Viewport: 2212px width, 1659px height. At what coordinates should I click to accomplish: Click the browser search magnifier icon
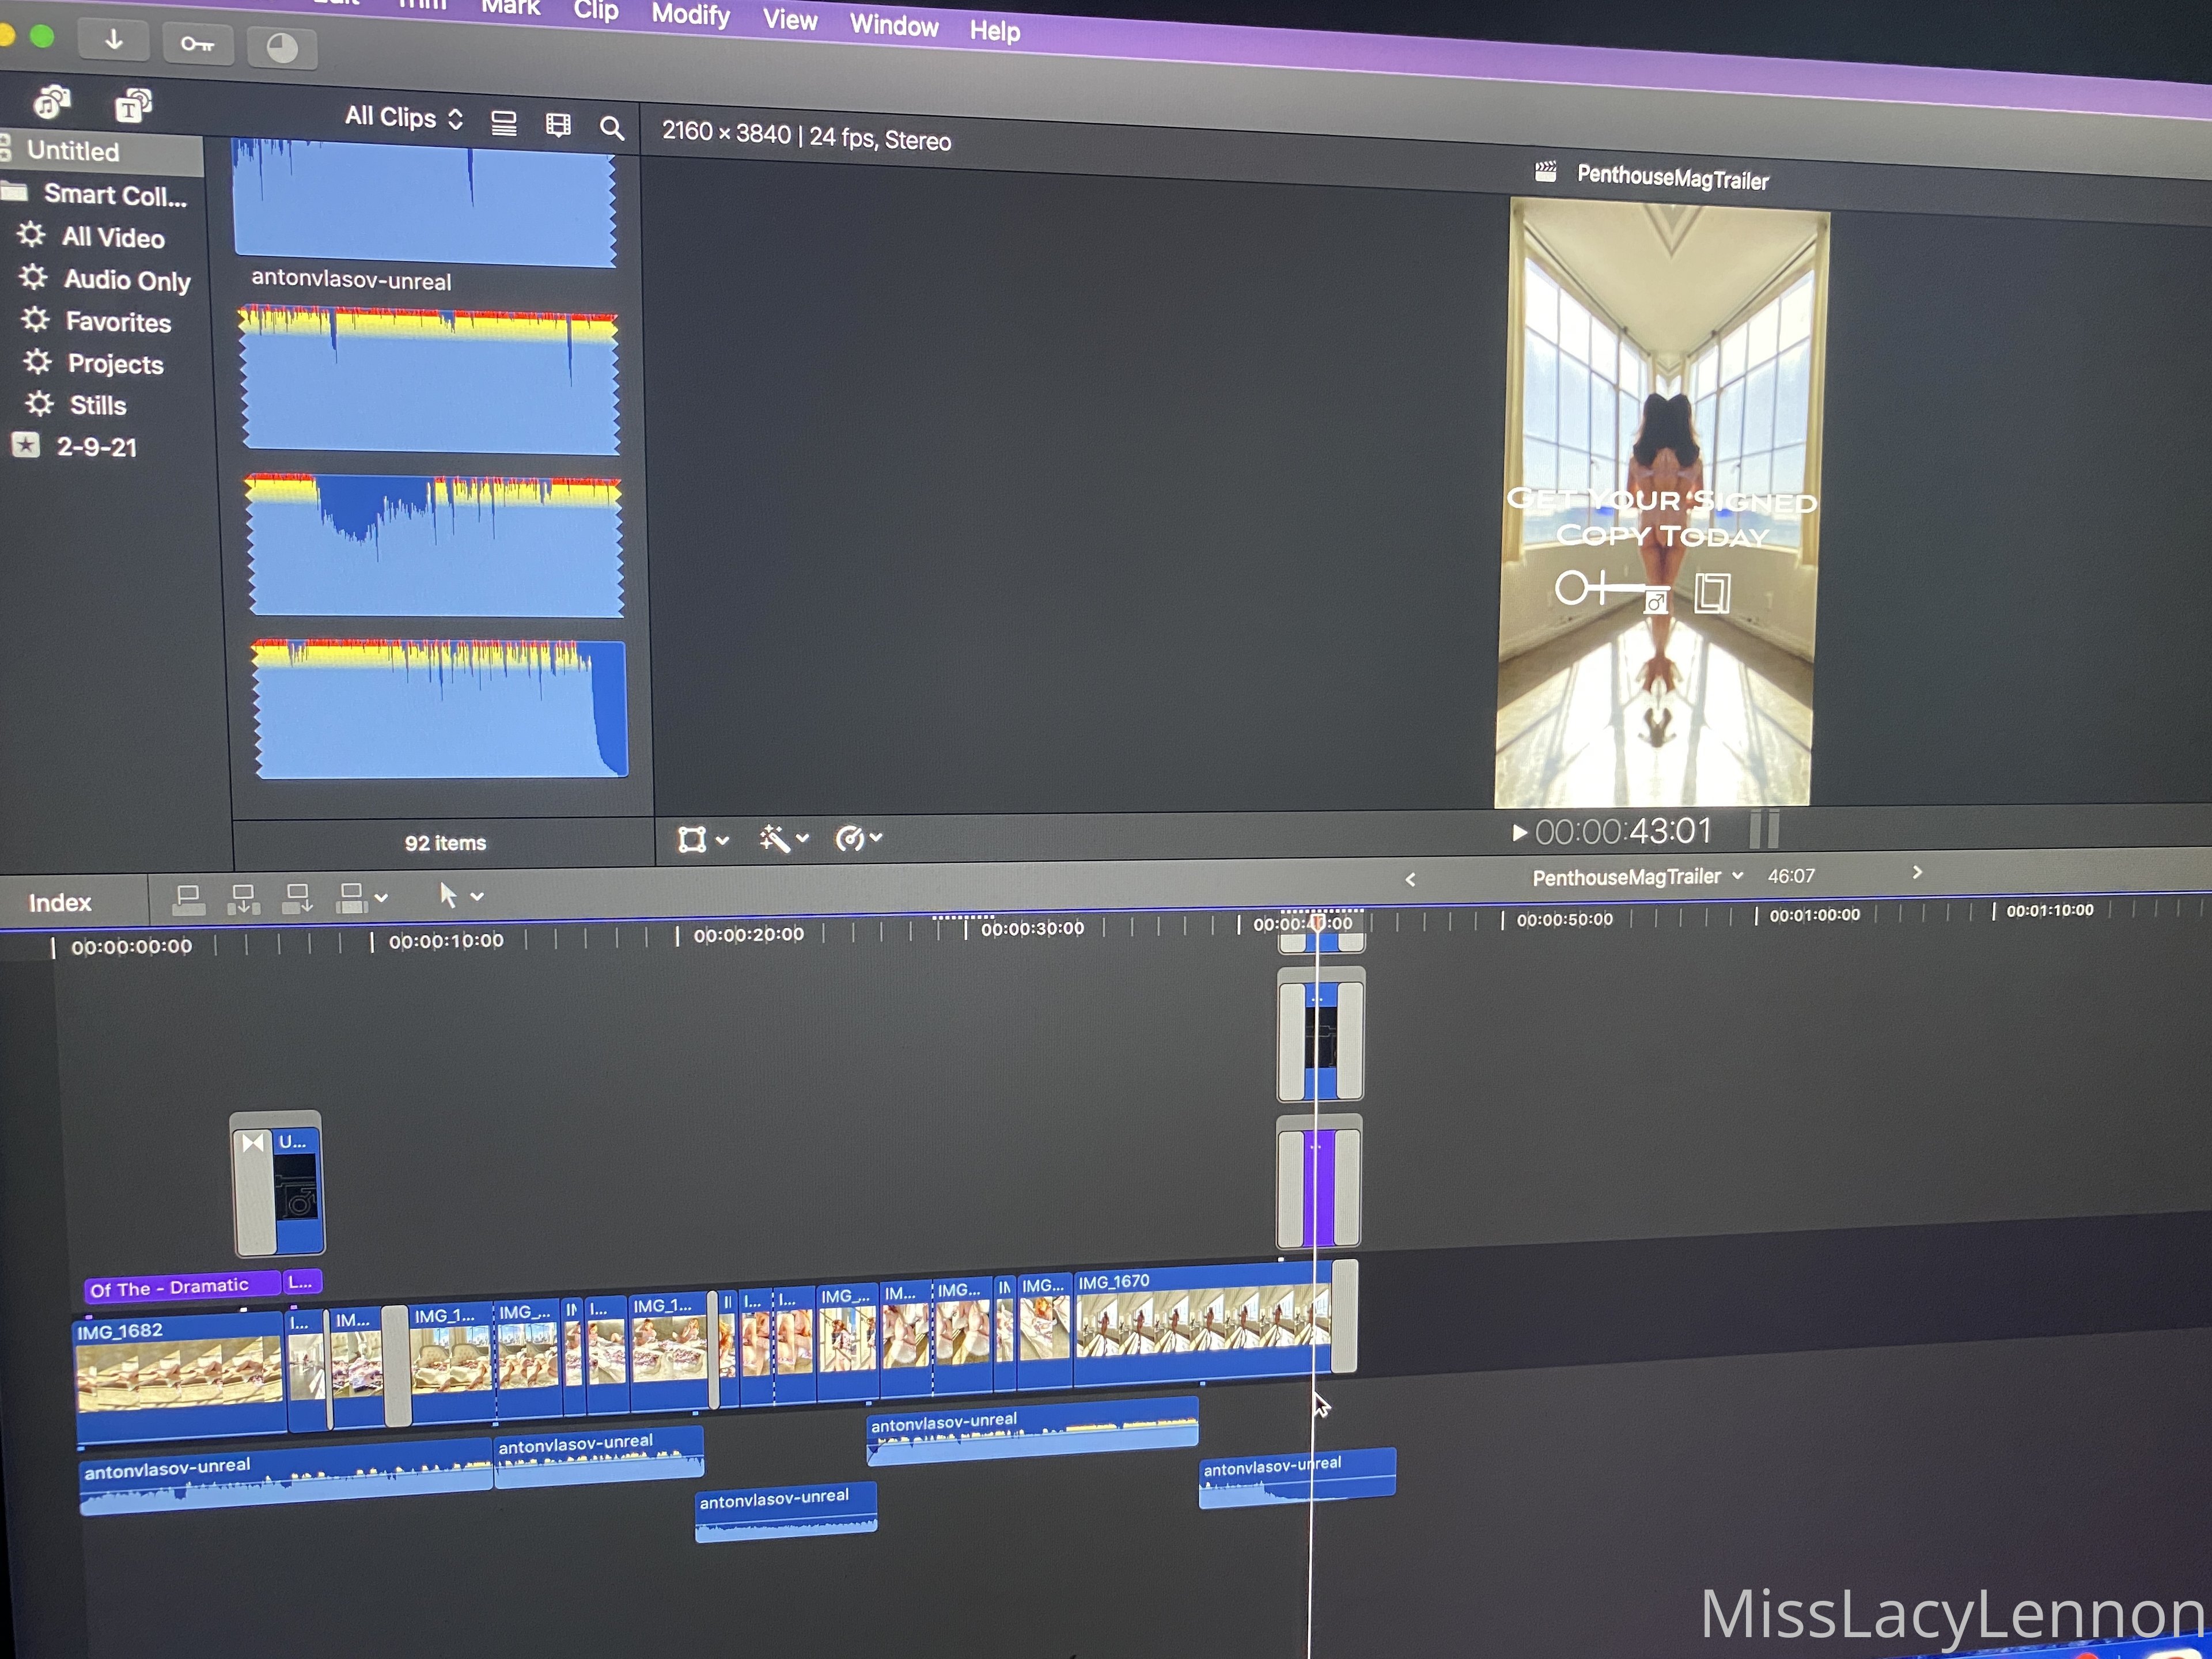point(611,128)
